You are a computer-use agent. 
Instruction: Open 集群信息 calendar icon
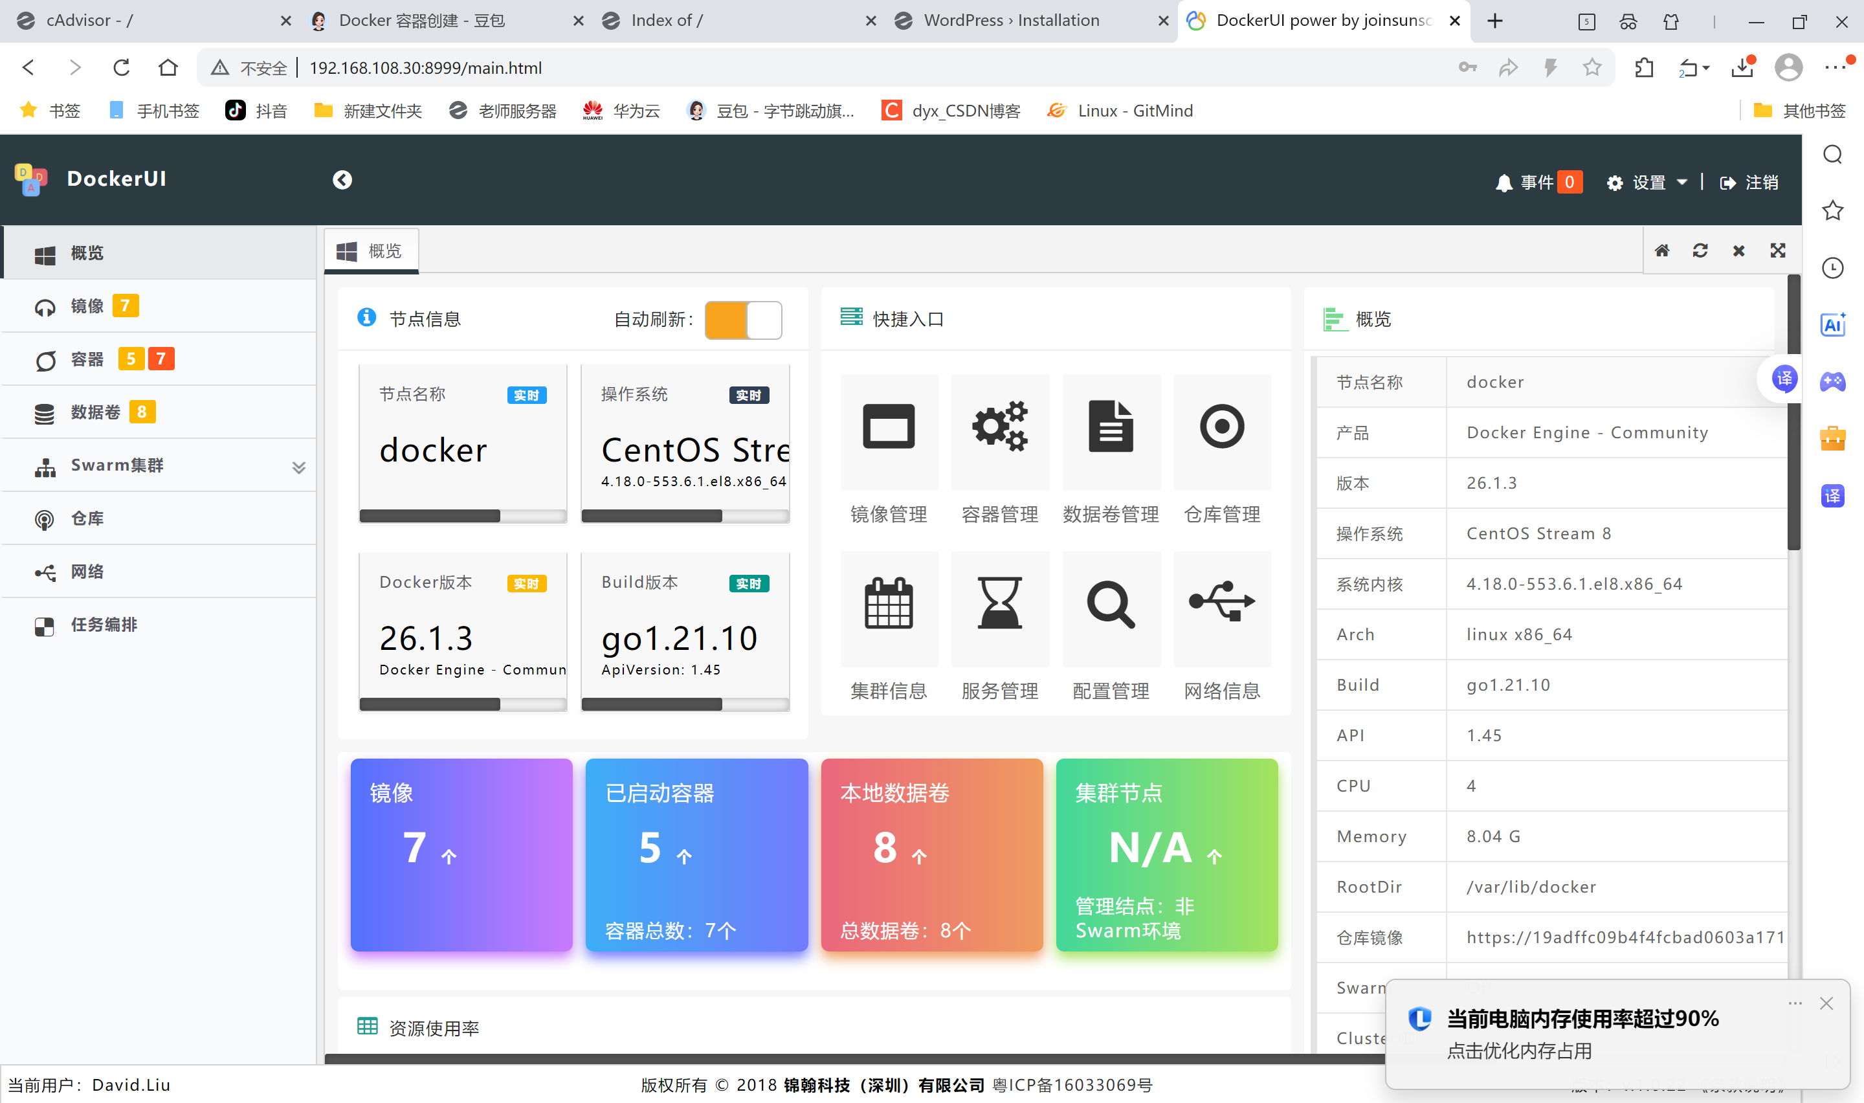coord(889,603)
